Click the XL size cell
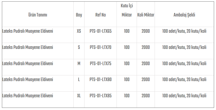216x110 pixels. tap(79, 96)
